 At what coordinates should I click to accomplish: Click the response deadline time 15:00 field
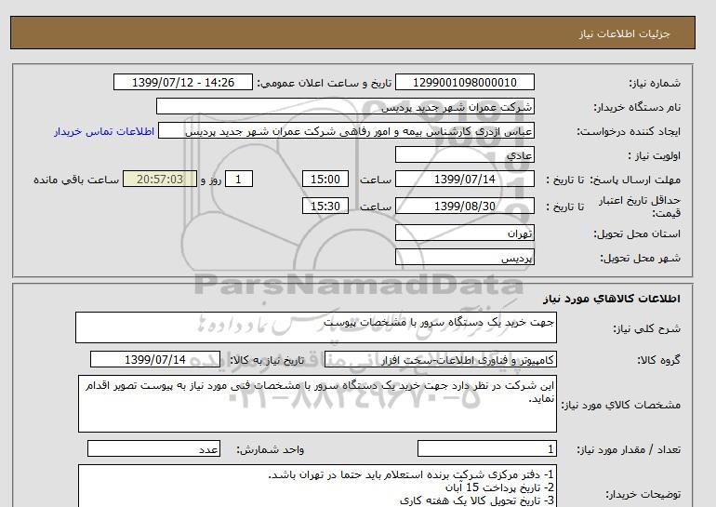tap(325, 179)
